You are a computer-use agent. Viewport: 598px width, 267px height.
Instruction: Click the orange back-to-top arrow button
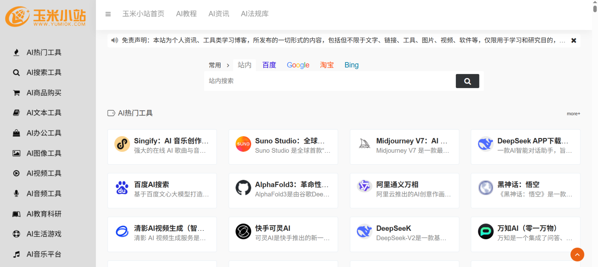tap(577, 255)
